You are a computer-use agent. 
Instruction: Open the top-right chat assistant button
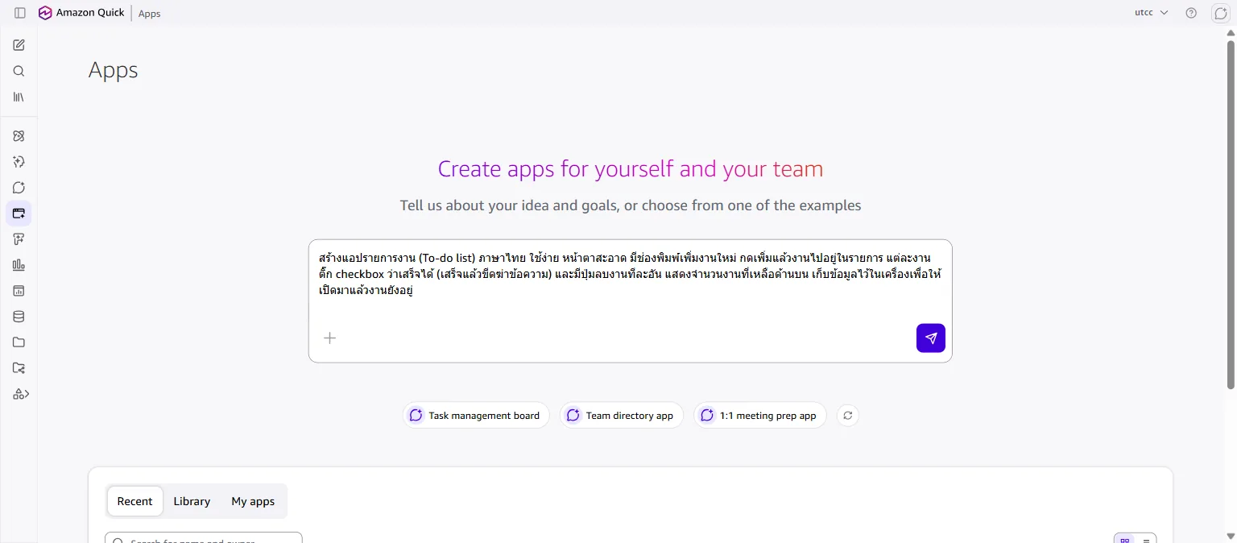click(1221, 13)
